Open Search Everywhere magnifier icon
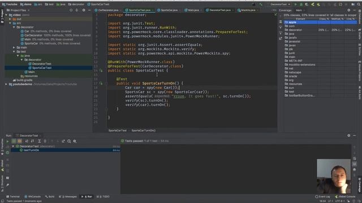 pos(359,5)
